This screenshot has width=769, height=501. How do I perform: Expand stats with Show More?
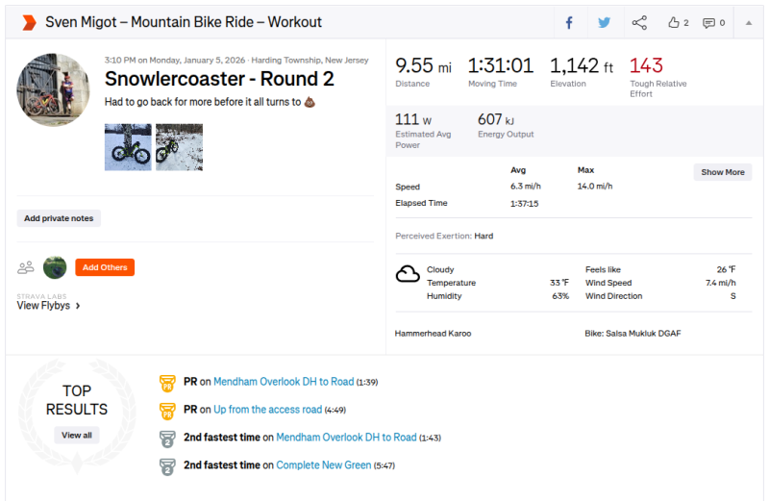pos(722,172)
